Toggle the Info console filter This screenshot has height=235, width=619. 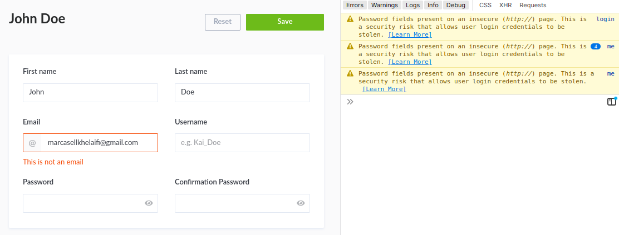click(x=433, y=5)
